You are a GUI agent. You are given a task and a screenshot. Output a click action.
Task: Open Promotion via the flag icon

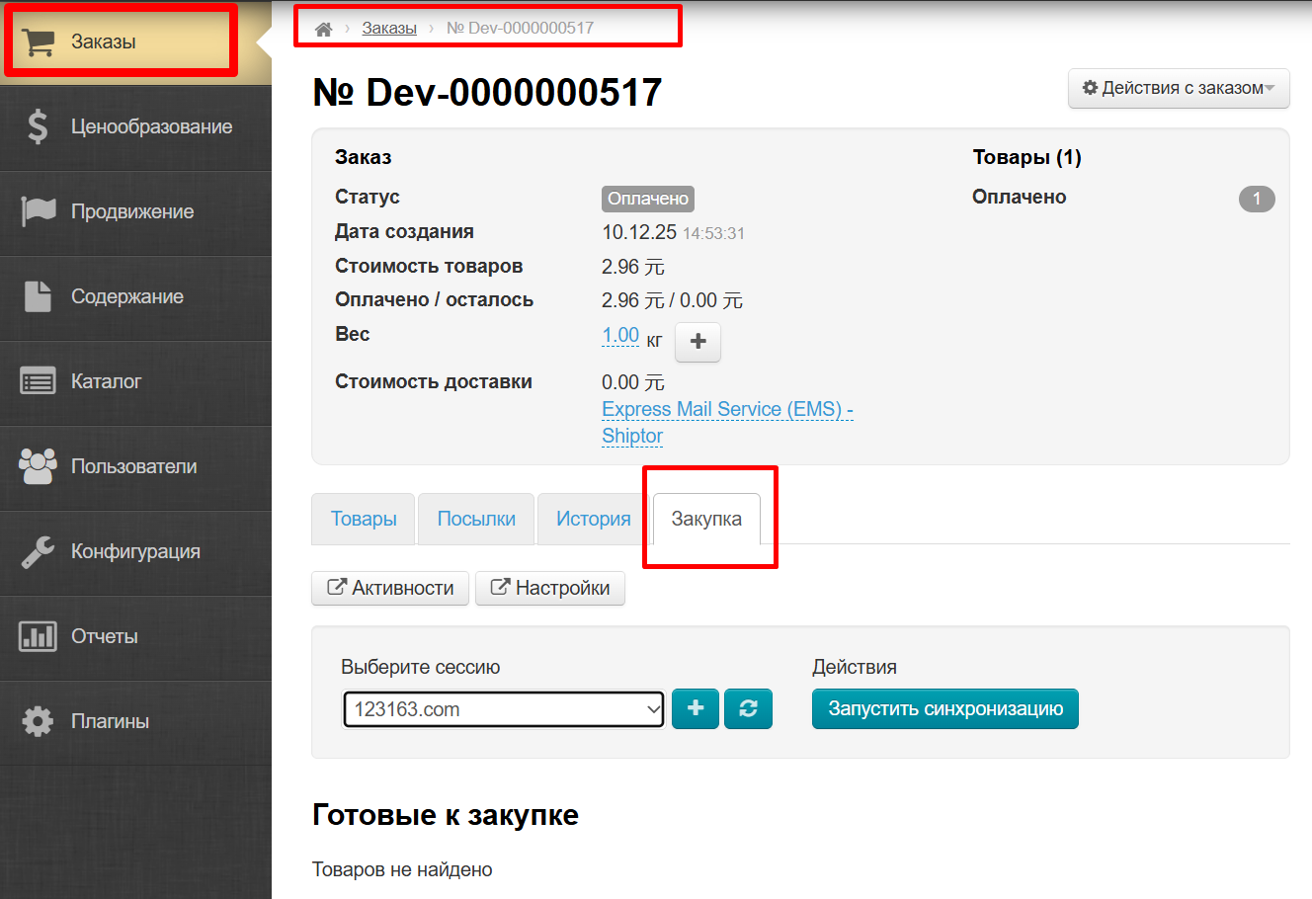tap(39, 211)
